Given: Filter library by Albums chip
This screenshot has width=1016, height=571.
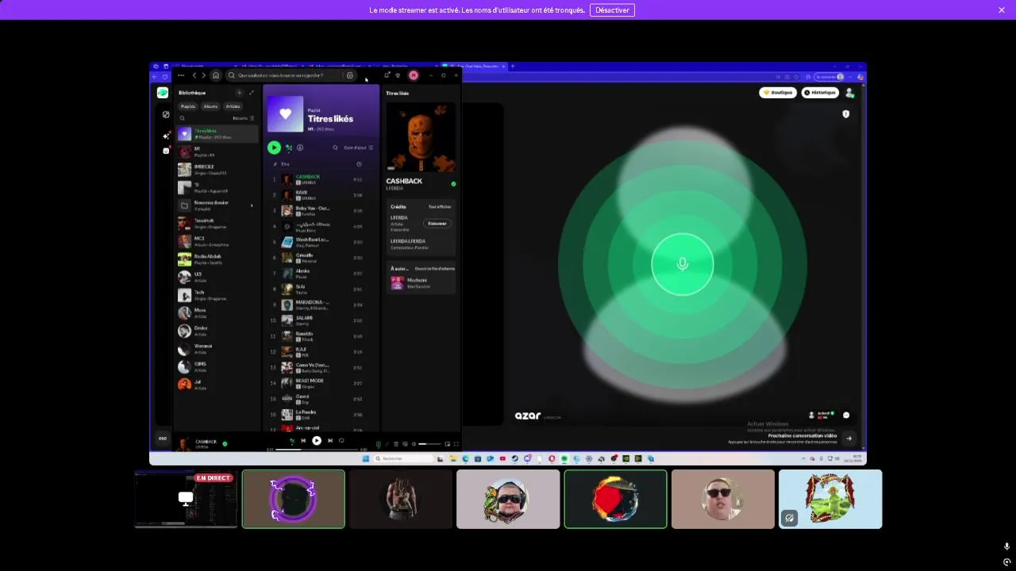Looking at the screenshot, I should click(x=210, y=106).
